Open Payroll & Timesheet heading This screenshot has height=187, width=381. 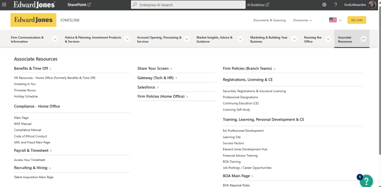click(33, 150)
